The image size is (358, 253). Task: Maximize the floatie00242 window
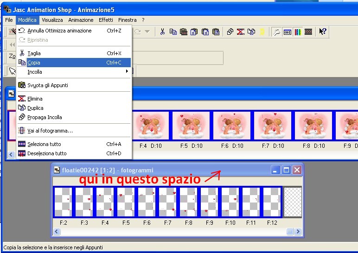(x=286, y=170)
